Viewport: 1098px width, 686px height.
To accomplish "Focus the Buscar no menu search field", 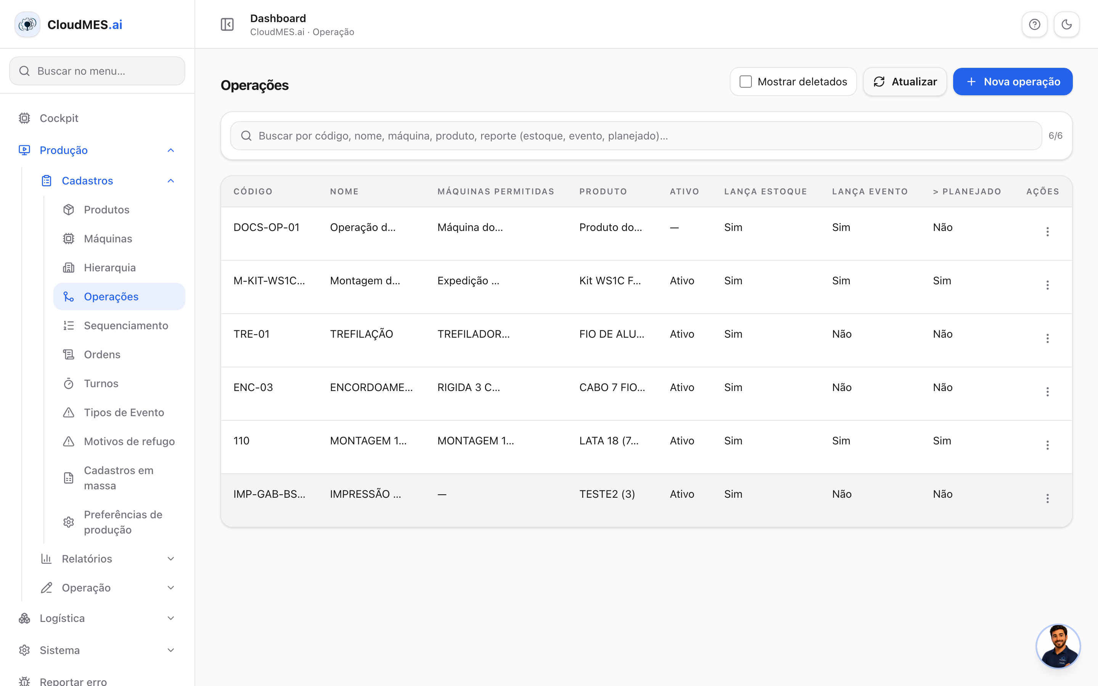I will click(97, 71).
